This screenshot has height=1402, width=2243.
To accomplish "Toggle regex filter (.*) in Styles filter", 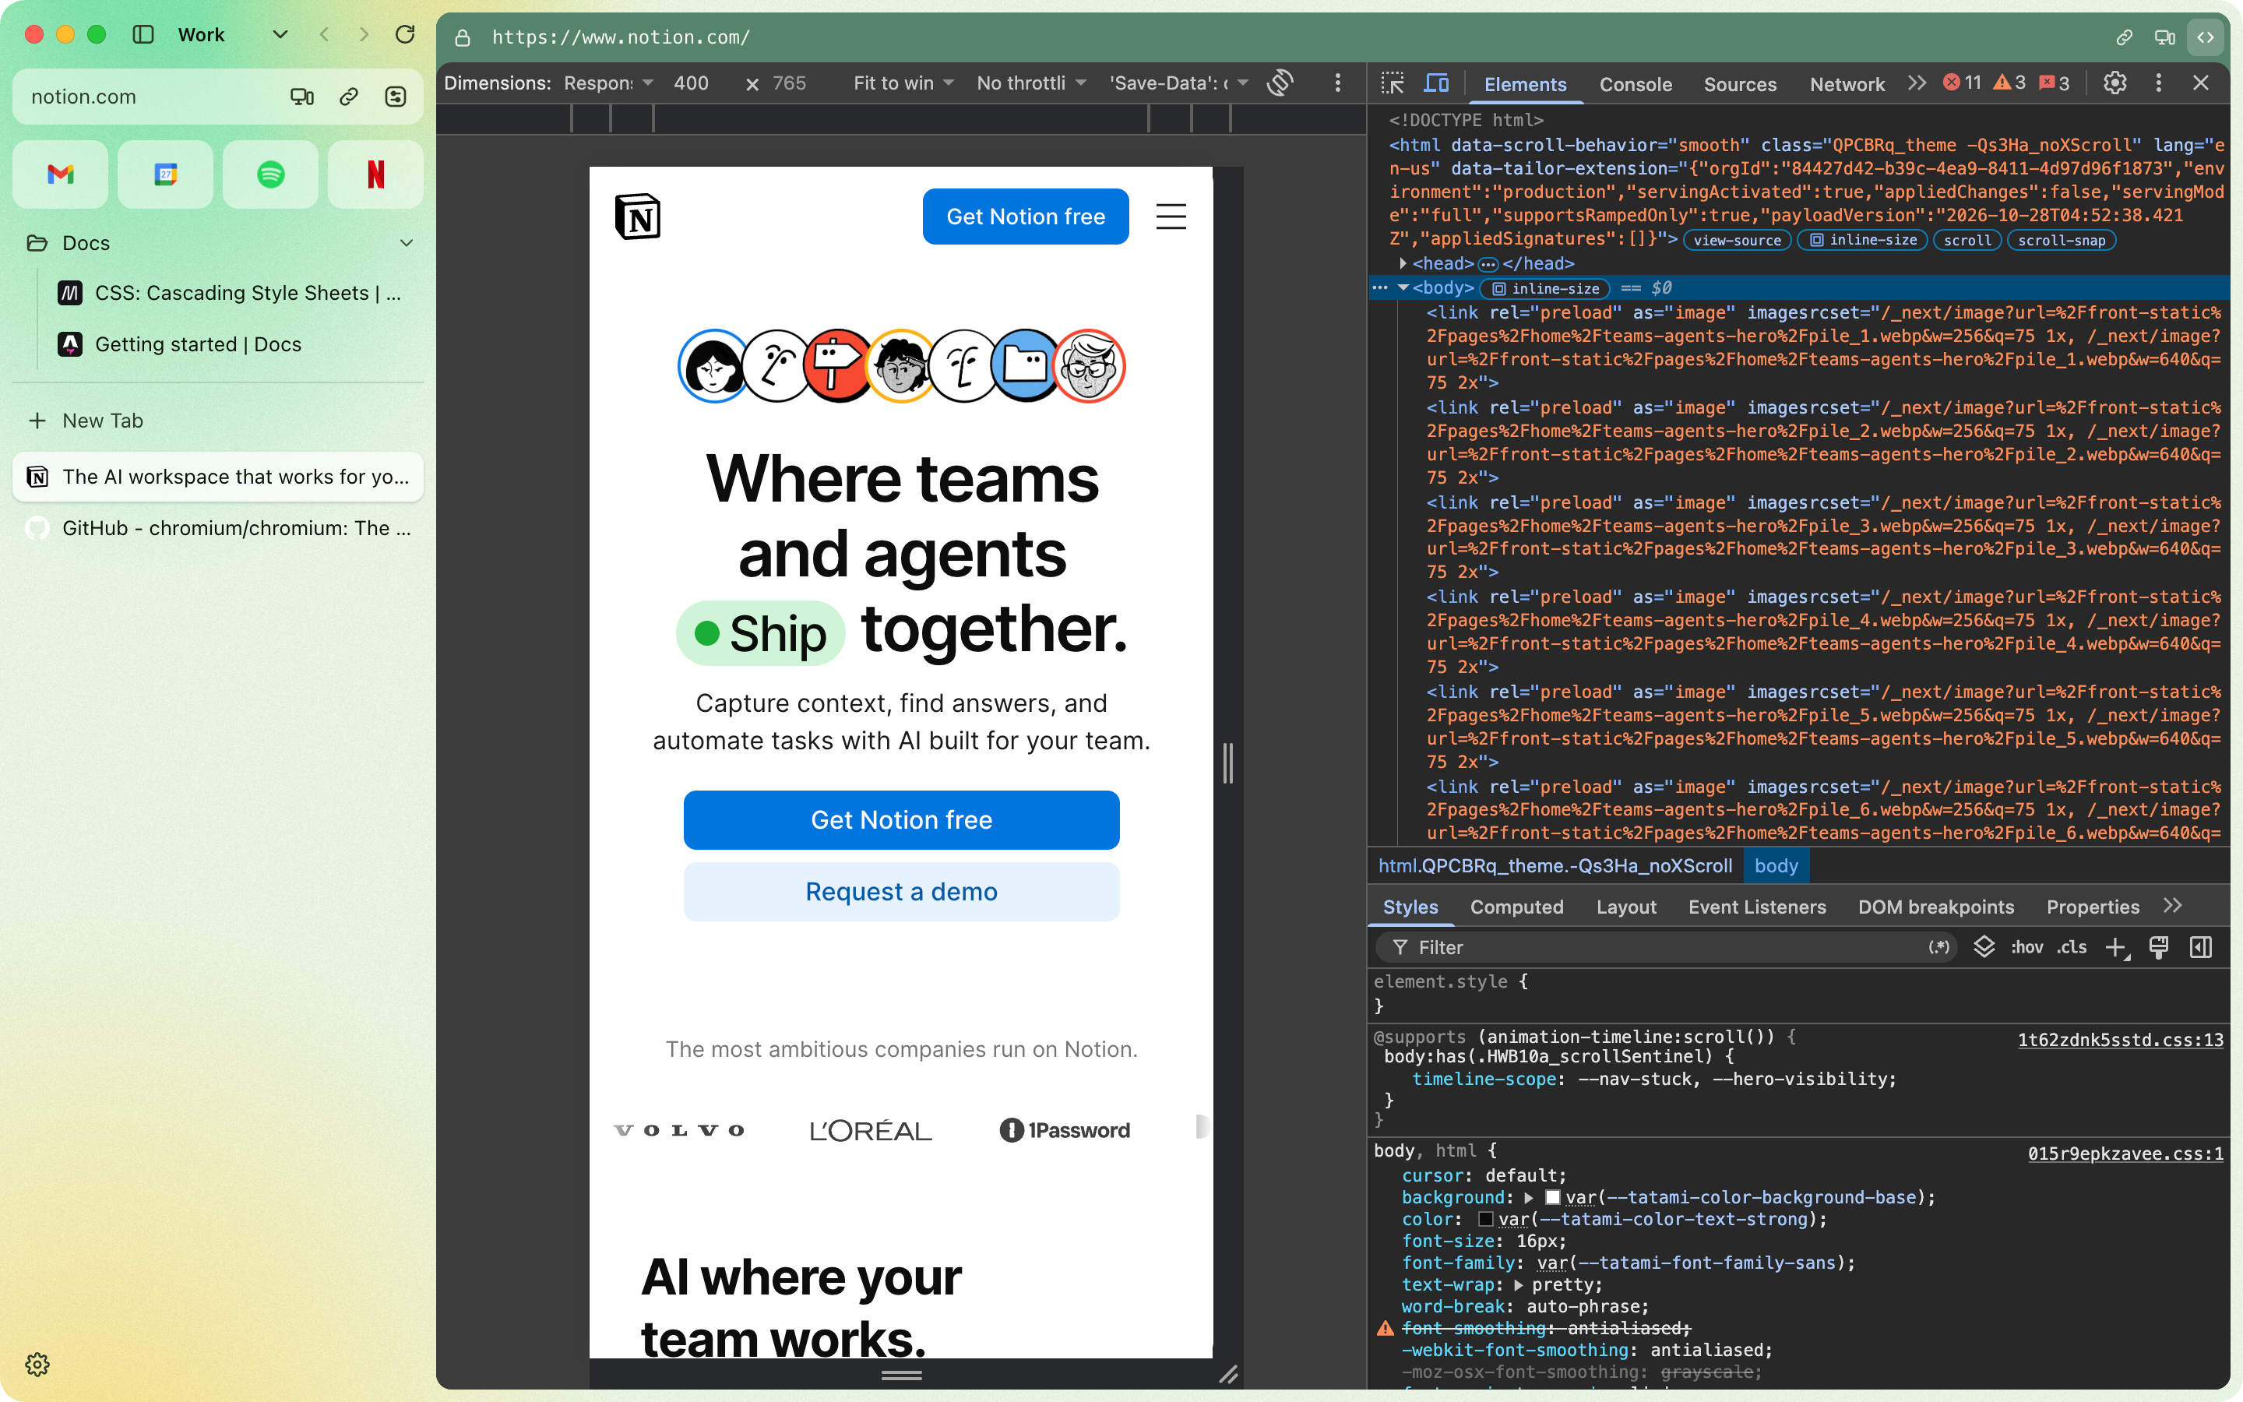I will click(1939, 946).
